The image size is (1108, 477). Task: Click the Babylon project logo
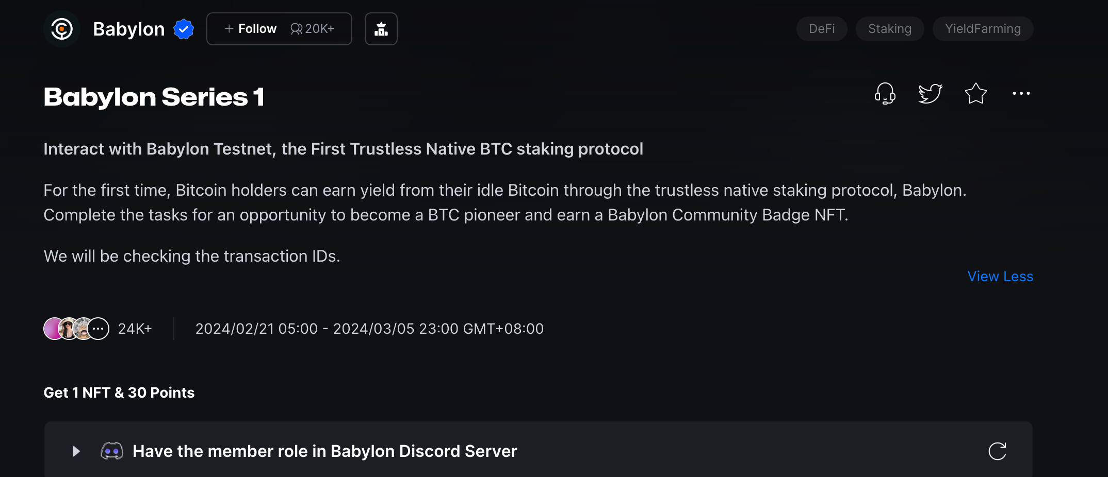(62, 29)
